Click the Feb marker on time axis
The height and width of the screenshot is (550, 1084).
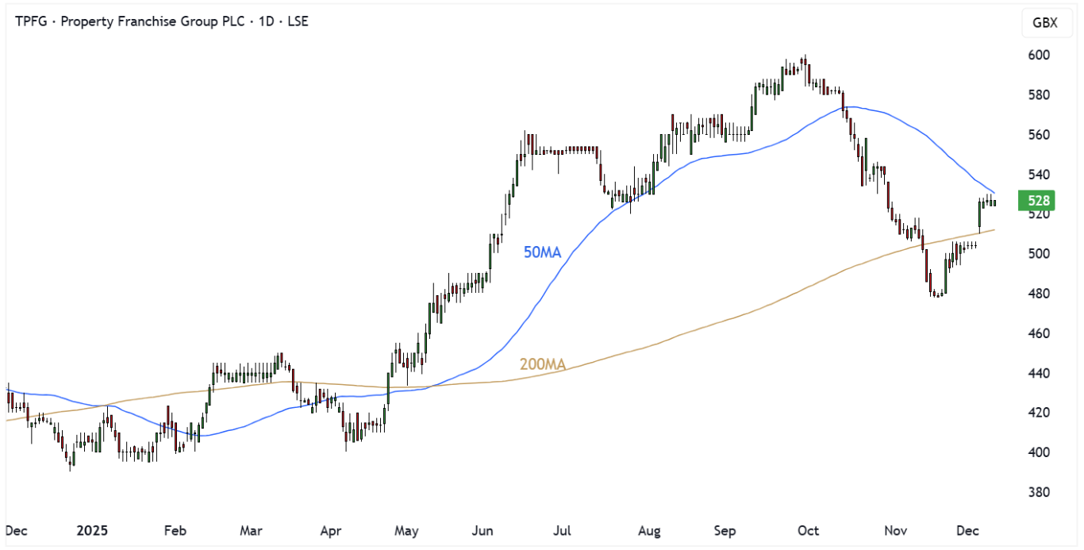click(x=175, y=530)
